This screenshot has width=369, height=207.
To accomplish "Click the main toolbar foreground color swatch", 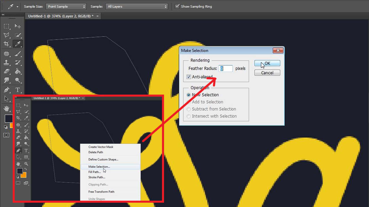I will click(x=8, y=118).
